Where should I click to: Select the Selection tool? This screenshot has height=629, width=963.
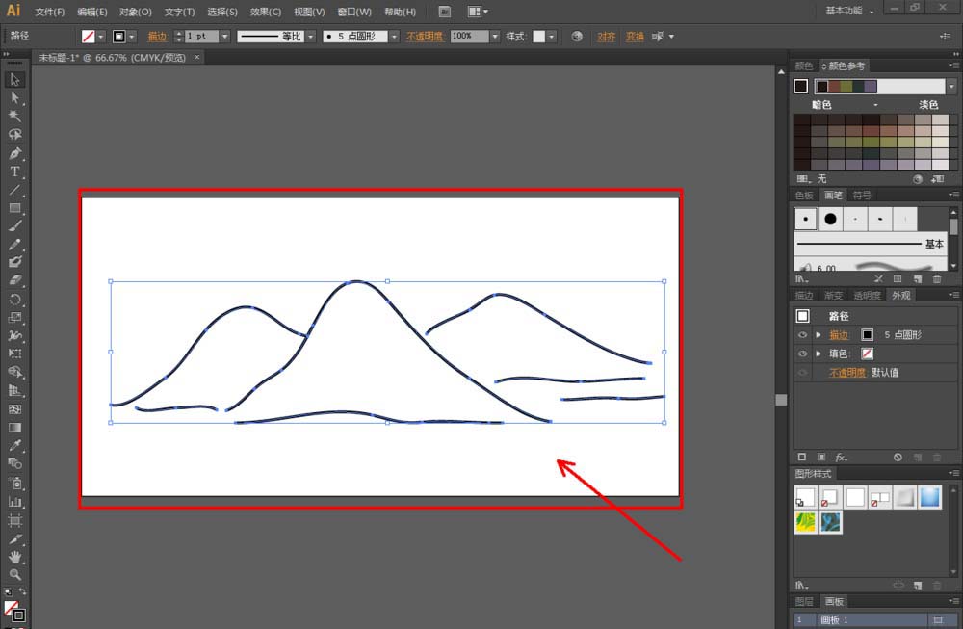coord(14,79)
